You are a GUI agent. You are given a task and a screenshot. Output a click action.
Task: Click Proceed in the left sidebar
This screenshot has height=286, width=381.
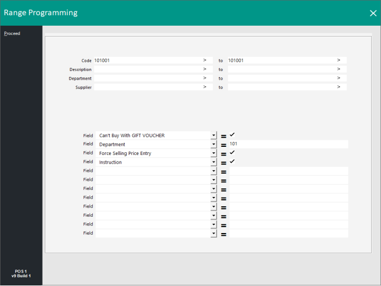(12, 34)
